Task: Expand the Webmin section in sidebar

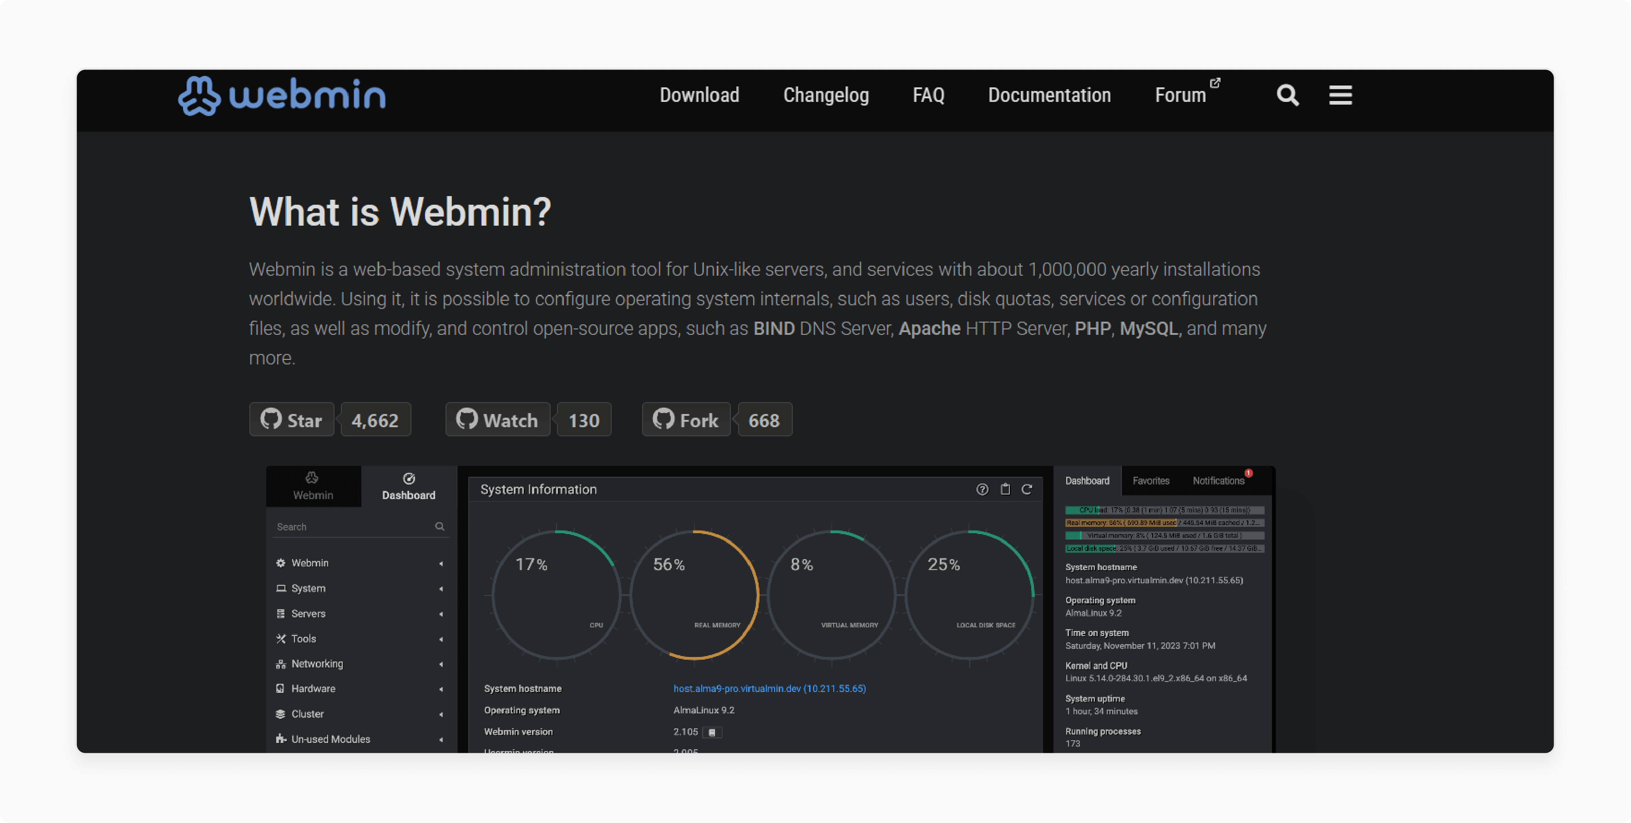Action: click(x=309, y=561)
